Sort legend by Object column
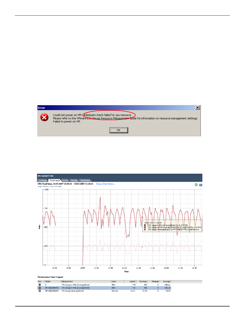 click(52, 282)
